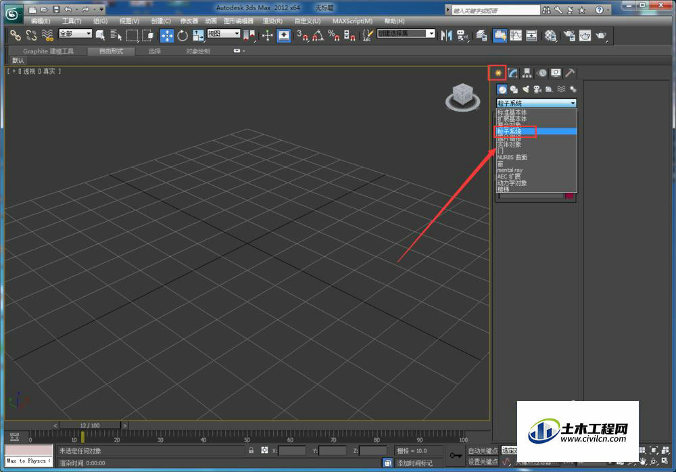Toggle Window/Crossing selection mode
Viewport: 676px width, 472px height.
tap(148, 35)
